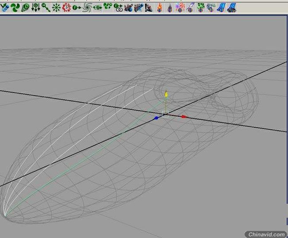Click the green fan Air field icon
The width and height of the screenshot is (288, 238).
coord(15,8)
